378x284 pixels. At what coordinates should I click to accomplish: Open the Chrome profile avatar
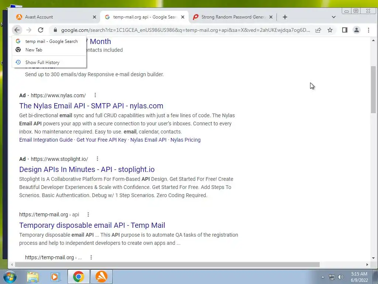pos(357,30)
